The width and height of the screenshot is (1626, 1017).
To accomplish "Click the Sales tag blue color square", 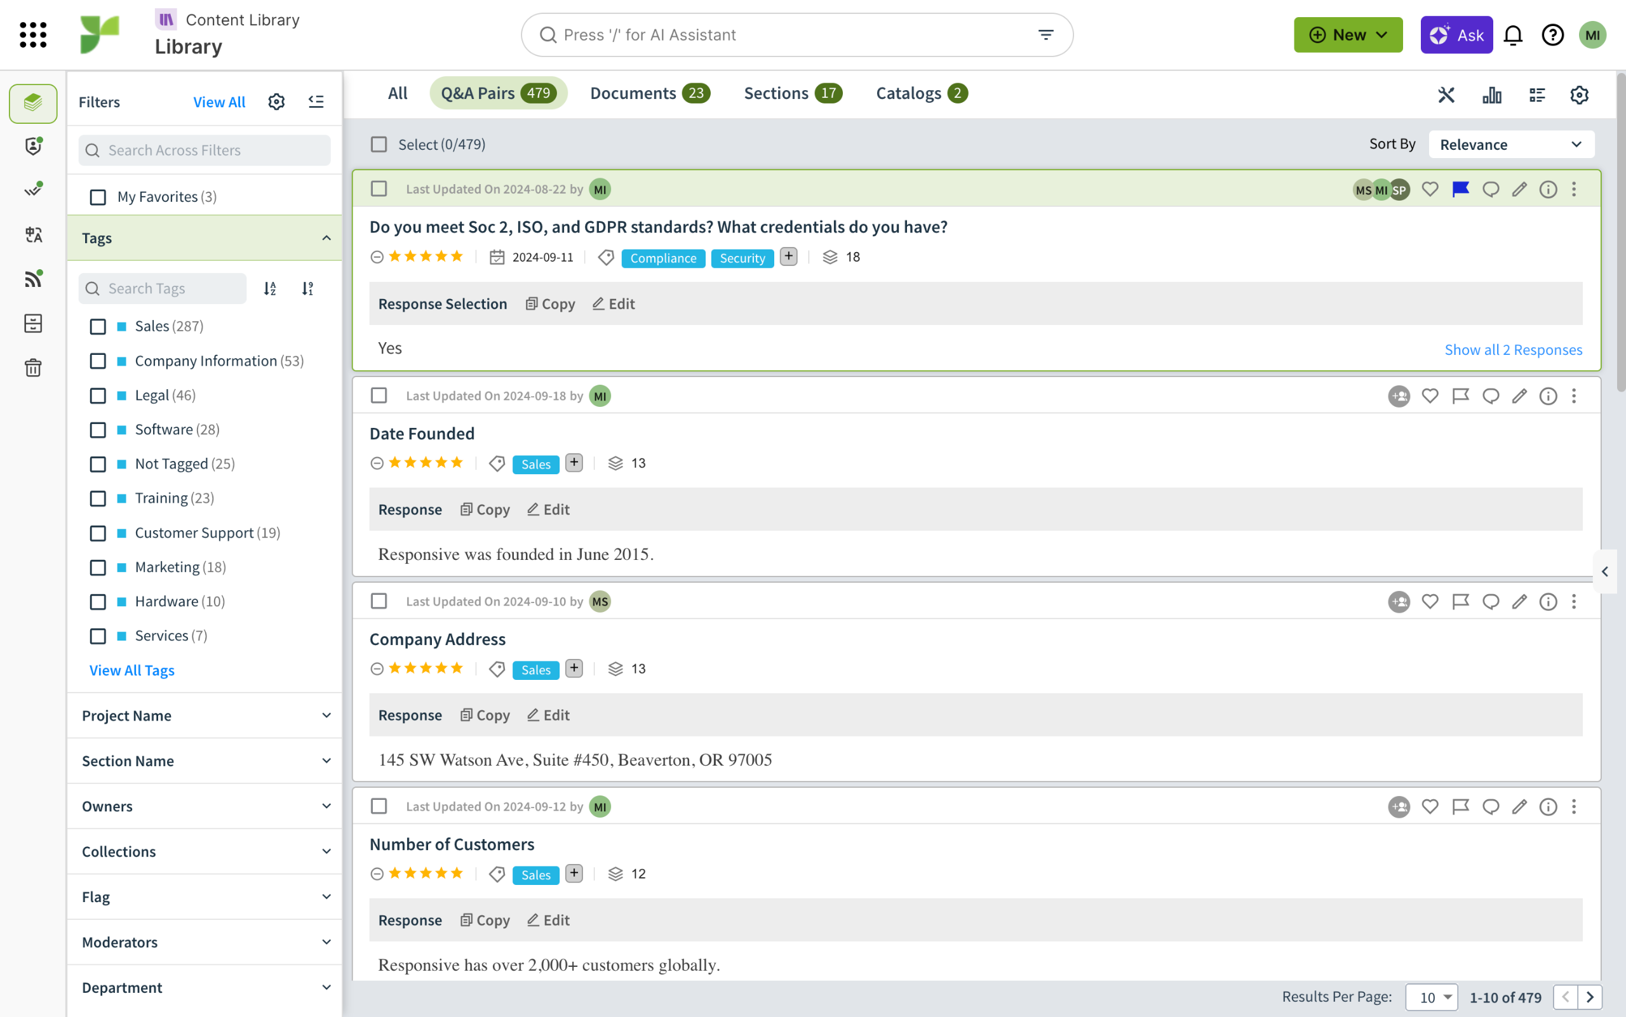I will coord(122,327).
